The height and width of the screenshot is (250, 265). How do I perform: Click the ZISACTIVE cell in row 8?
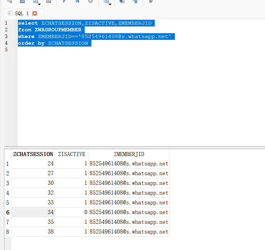pos(72,231)
